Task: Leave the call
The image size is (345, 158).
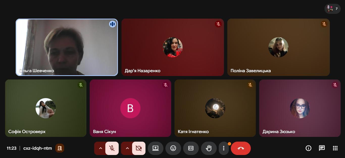Action: point(240,148)
